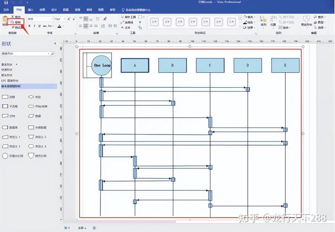
Task: Open the Change Shape icon
Action: coord(306,21)
